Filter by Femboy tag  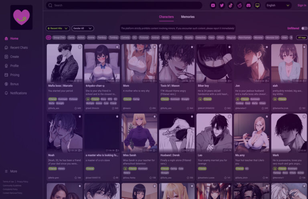click(102, 37)
